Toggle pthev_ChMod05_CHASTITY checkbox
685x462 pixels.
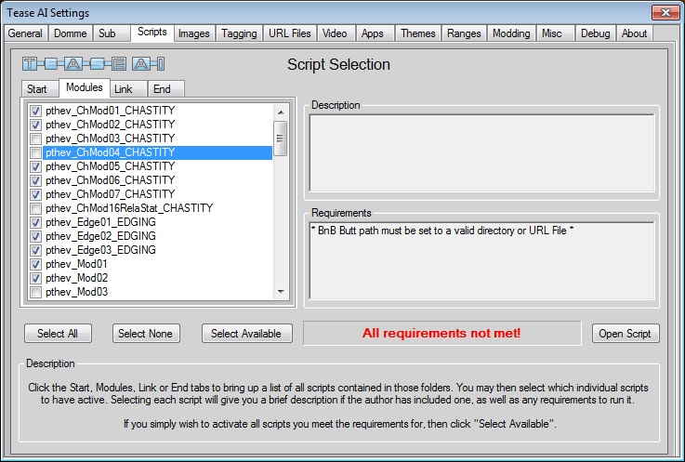pos(36,166)
